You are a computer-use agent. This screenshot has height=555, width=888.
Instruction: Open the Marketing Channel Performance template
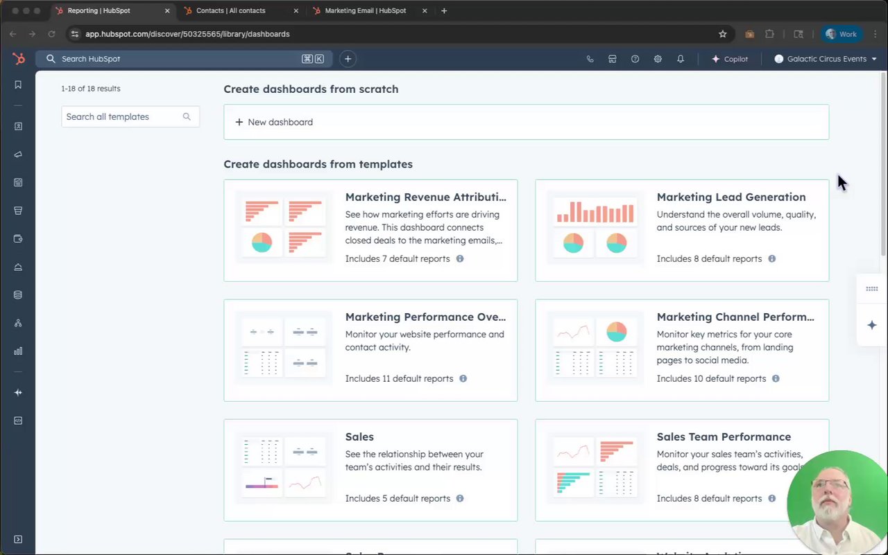735,317
